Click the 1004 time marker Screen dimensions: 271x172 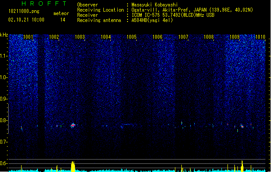coord(106,37)
